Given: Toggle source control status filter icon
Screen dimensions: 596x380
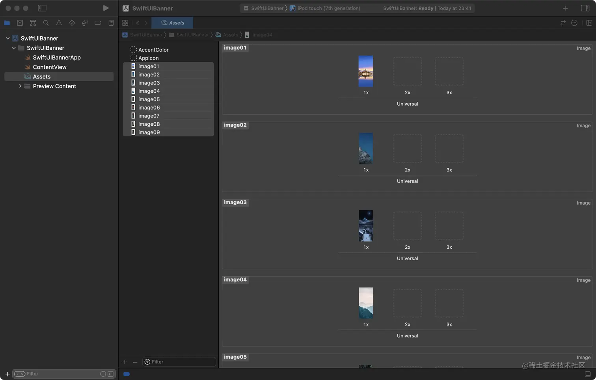Looking at the screenshot, I should 111,374.
